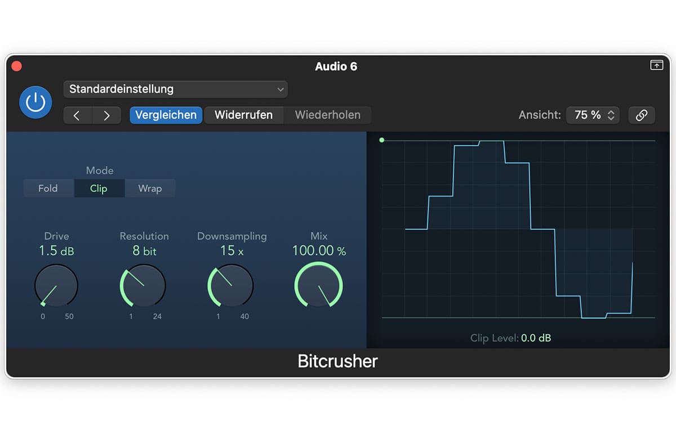The width and height of the screenshot is (676, 439).
Task: Click the Downsampling label text
Action: pos(232,236)
